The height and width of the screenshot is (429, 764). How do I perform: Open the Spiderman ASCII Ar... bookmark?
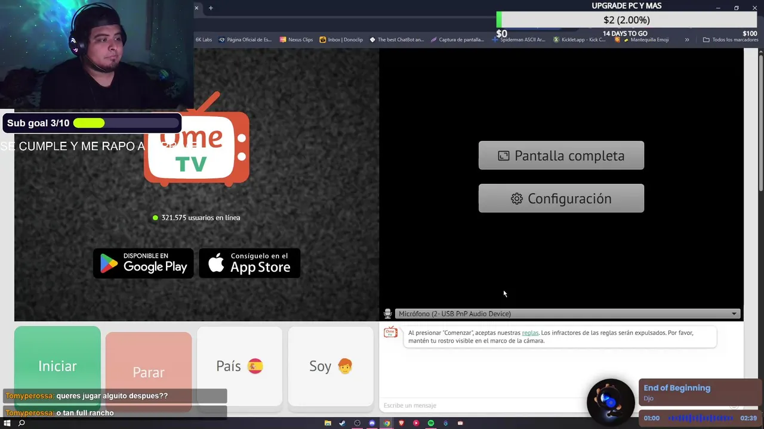click(x=519, y=40)
